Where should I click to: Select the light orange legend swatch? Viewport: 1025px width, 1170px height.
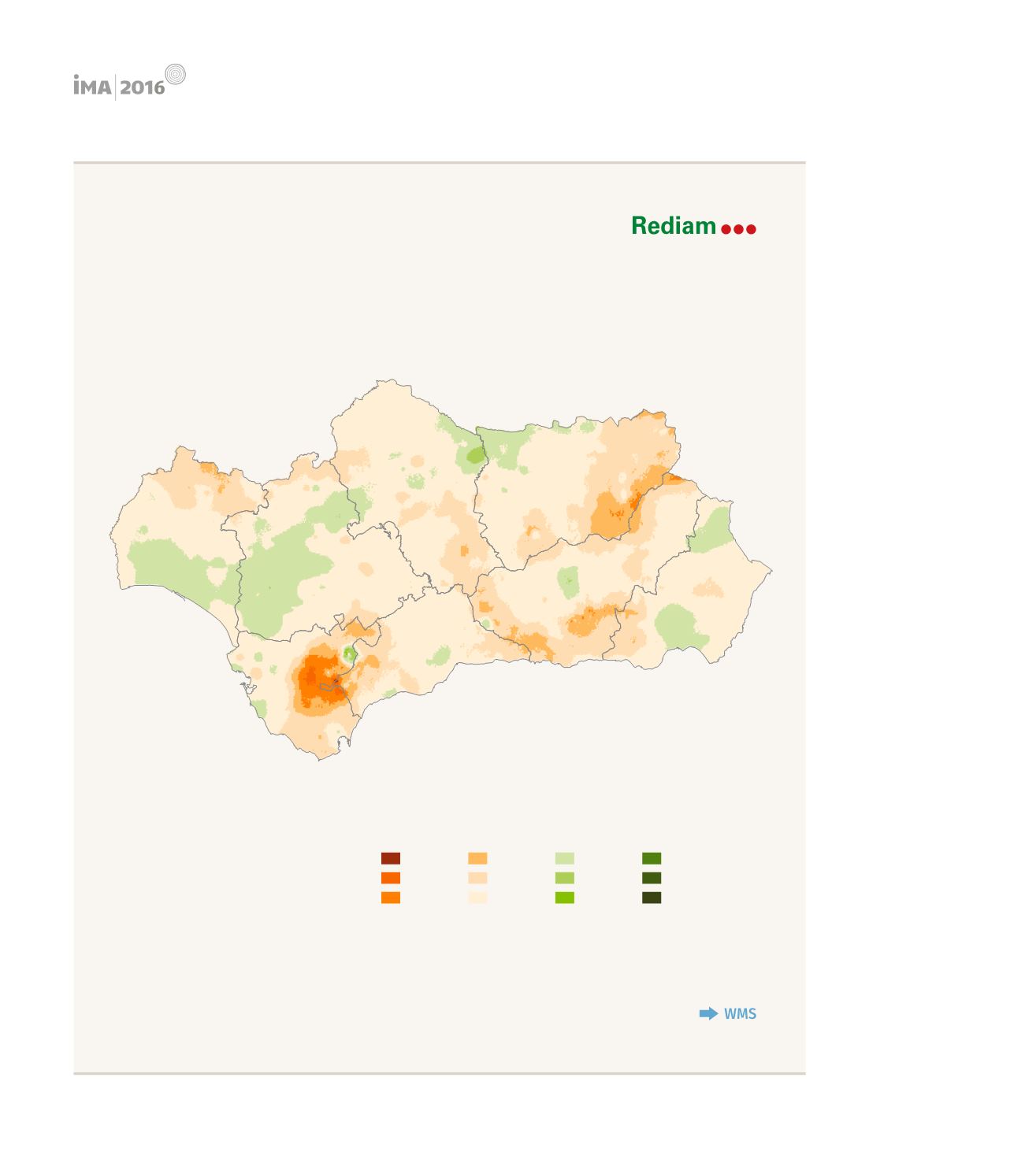click(477, 858)
